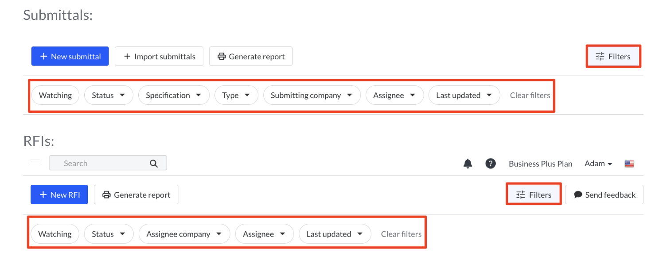Click the hamburger menu icon beside Search
655x260 pixels.
coord(35,163)
